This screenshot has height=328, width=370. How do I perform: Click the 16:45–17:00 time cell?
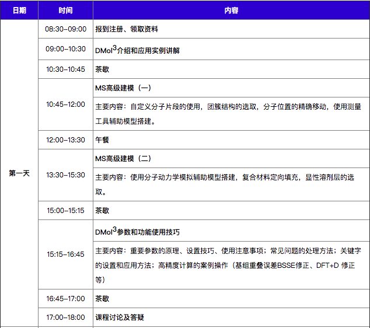(x=65, y=298)
